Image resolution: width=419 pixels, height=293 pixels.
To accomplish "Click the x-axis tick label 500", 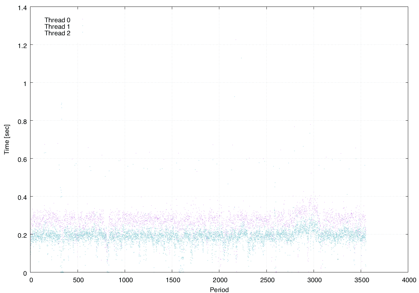I will (x=78, y=280).
